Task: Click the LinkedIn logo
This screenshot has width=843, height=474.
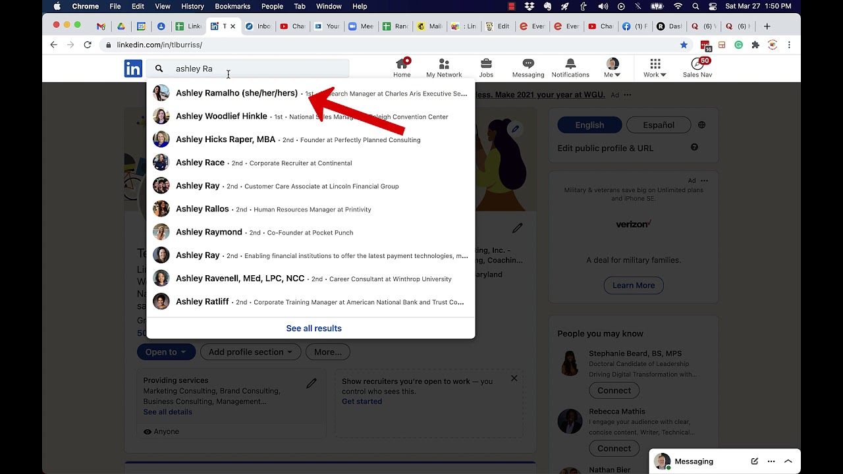Action: pyautogui.click(x=133, y=68)
